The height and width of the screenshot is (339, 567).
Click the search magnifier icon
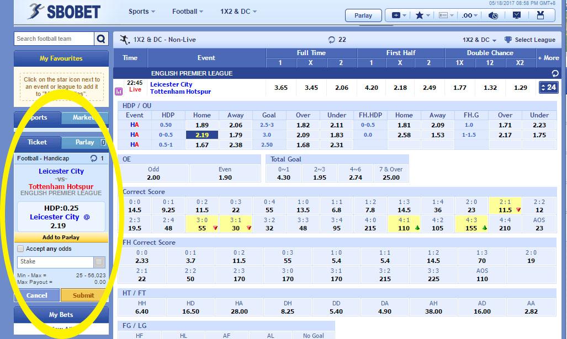coord(101,39)
